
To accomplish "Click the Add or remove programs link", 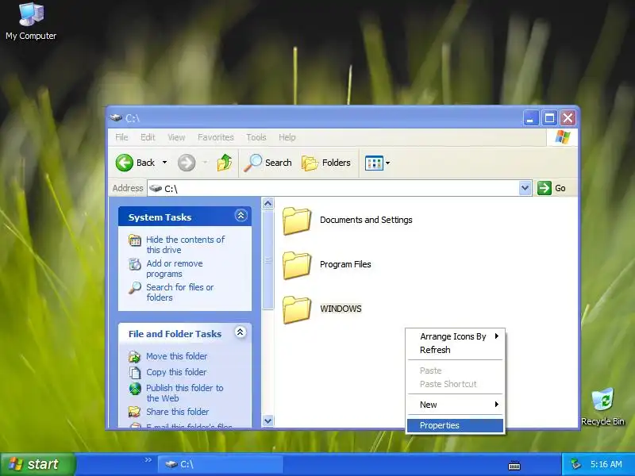I will pyautogui.click(x=175, y=269).
